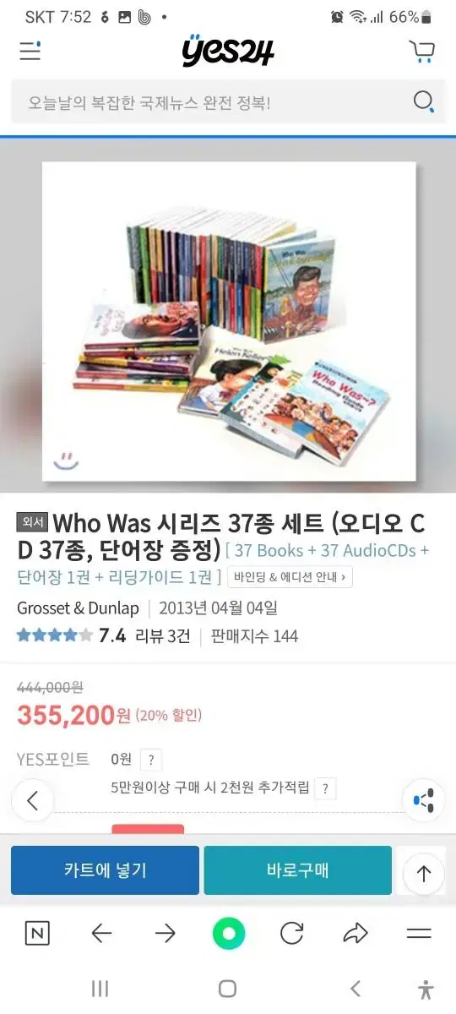Tap the 바로구매 button
Image resolution: width=456 pixels, height=1014 pixels.
297,870
